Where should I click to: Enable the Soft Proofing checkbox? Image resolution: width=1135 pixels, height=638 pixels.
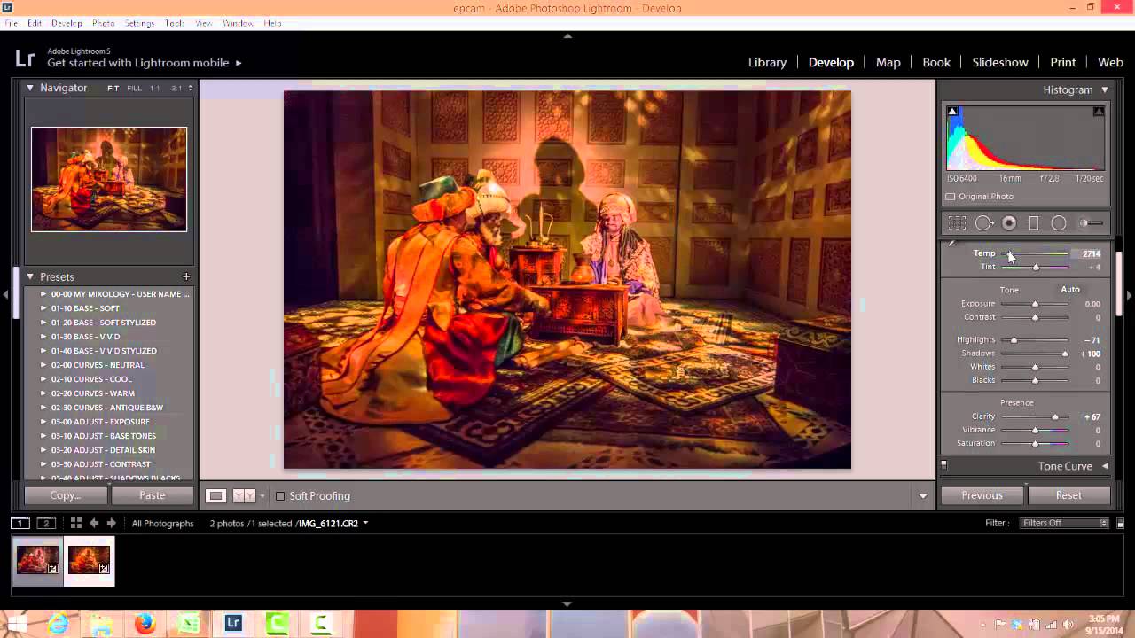[280, 496]
